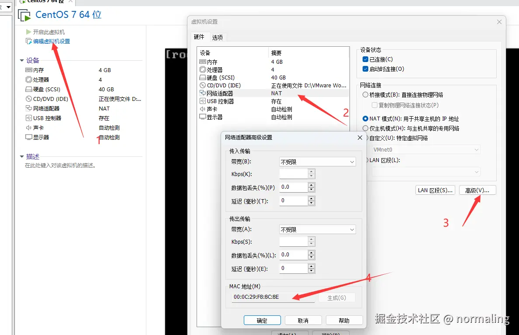Click 开启此虚拟机 link
The height and width of the screenshot is (335, 519).
[49, 32]
